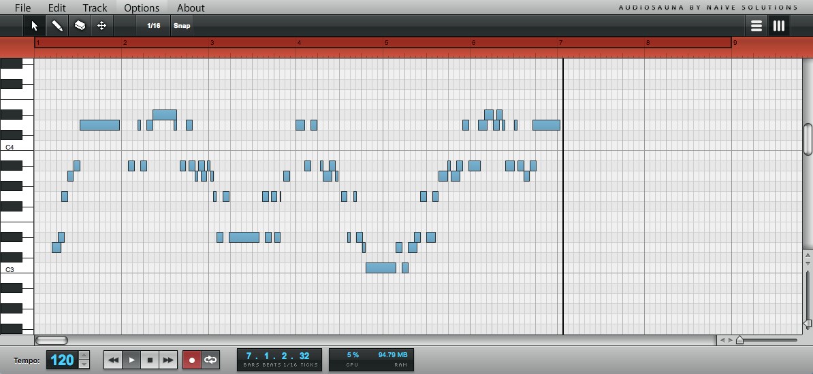Image resolution: width=813 pixels, height=374 pixels.
Task: Switch to piano roll pattern view icon
Action: tap(778, 26)
